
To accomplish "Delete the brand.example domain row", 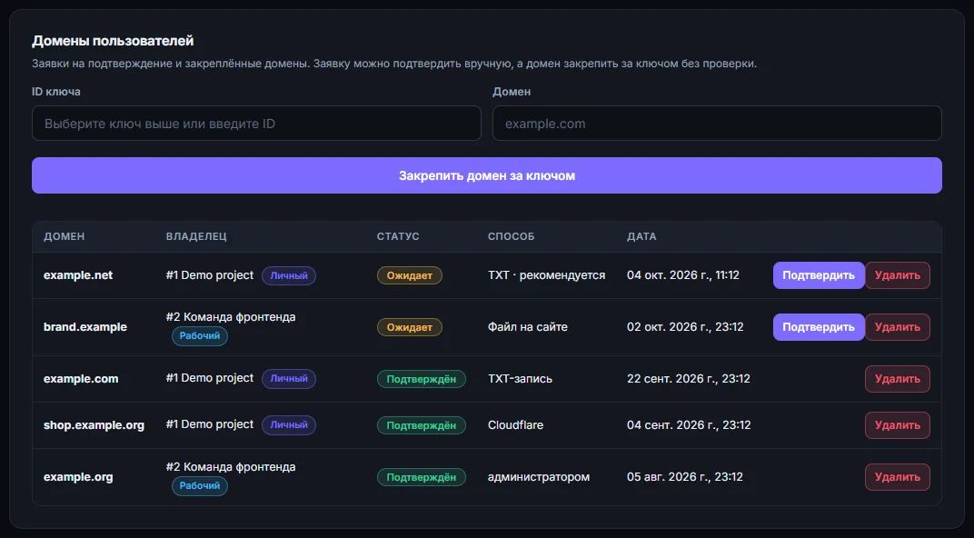I will click(x=897, y=327).
